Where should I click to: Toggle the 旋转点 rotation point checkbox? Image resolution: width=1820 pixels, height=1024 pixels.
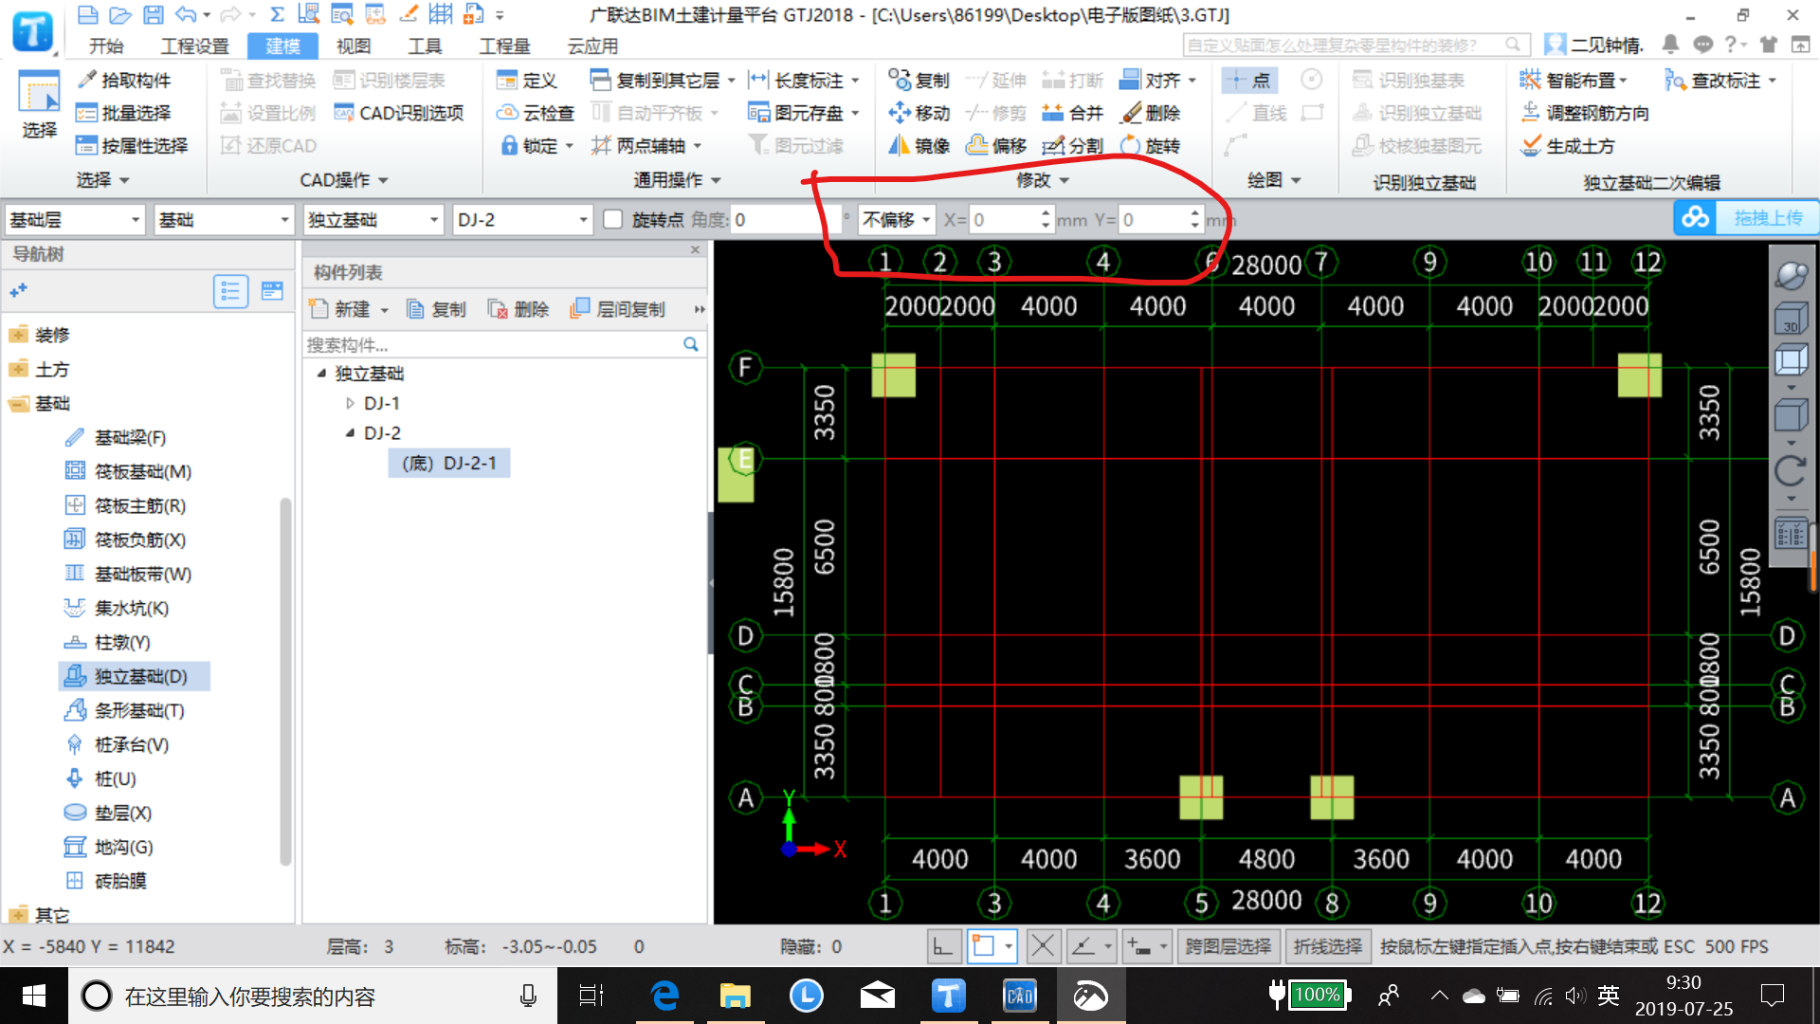point(613,219)
